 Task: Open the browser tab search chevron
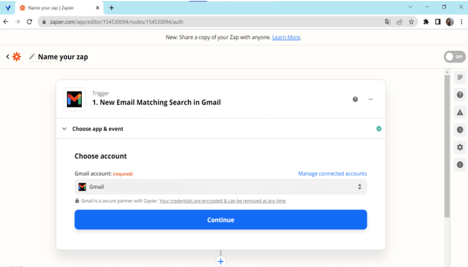coord(411,7)
